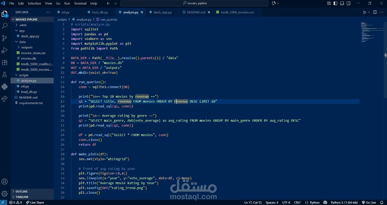The height and width of the screenshot is (205, 387).
Task: Open the Help menu
Action: click(x=94, y=3)
